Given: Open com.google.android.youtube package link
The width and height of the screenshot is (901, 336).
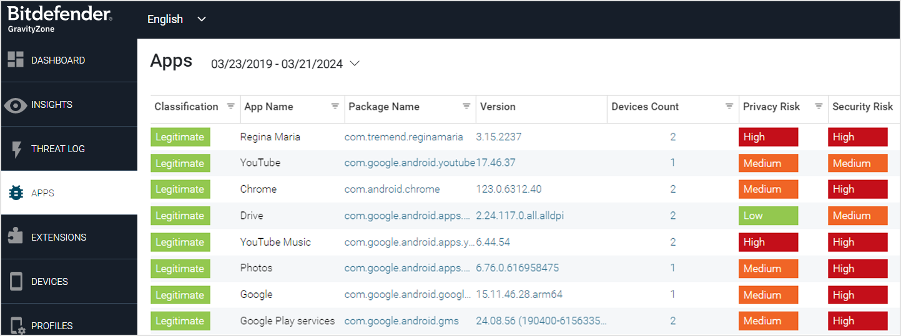Looking at the screenshot, I should pos(410,163).
